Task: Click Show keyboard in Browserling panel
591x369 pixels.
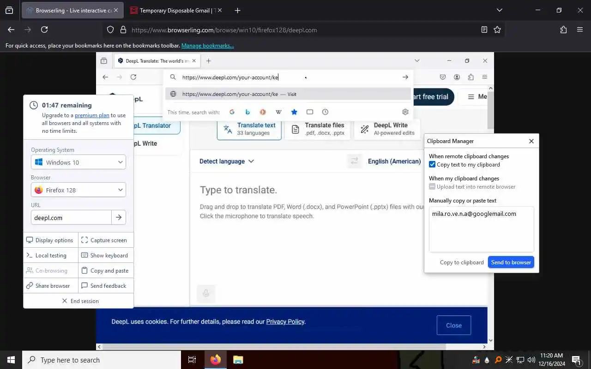Action: 106,255
